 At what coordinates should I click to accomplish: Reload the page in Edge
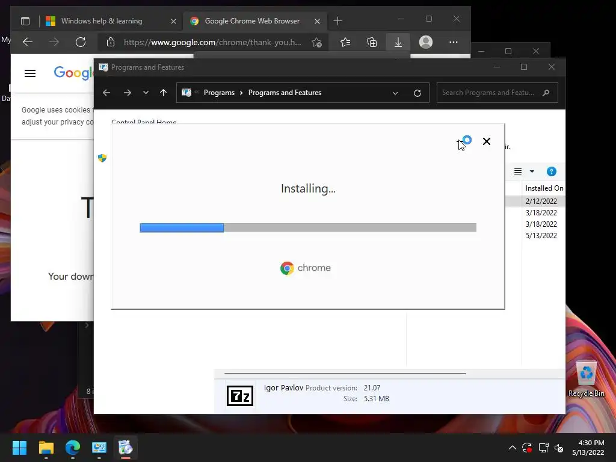coord(81,42)
